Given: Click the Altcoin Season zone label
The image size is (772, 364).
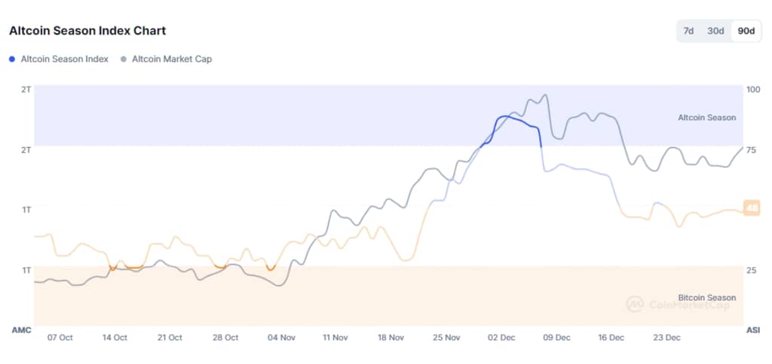Looking at the screenshot, I should click(706, 118).
